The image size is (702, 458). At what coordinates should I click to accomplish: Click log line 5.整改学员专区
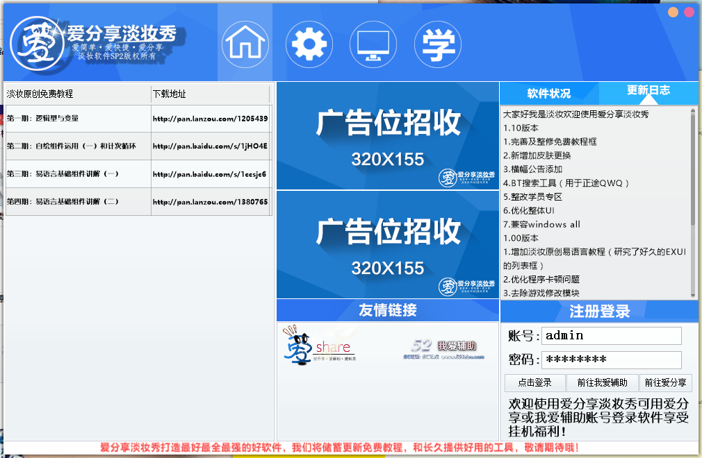(x=533, y=196)
